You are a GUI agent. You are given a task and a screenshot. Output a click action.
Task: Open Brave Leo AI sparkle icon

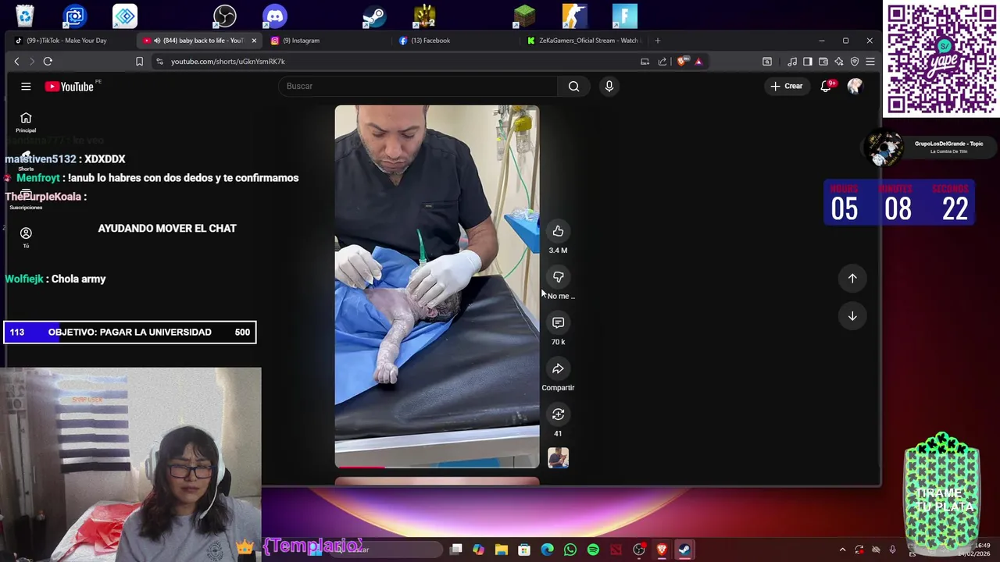[839, 62]
